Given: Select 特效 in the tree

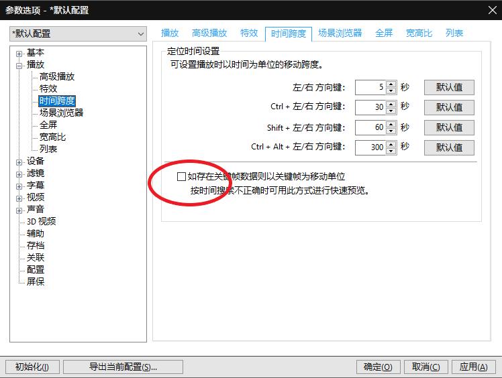Looking at the screenshot, I should click(48, 88).
